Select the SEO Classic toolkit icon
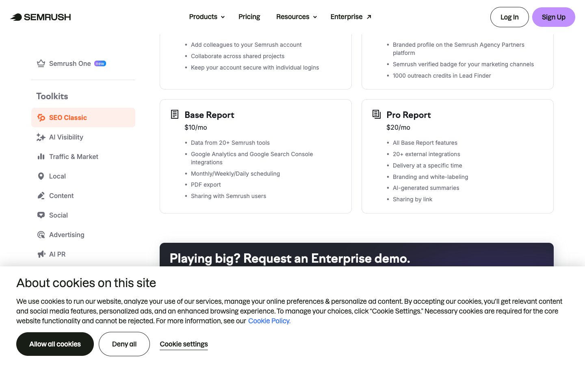 (x=41, y=118)
